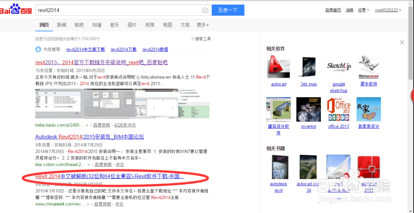Switch to the 视频 tab
The height and width of the screenshot is (213, 414).
150,25
